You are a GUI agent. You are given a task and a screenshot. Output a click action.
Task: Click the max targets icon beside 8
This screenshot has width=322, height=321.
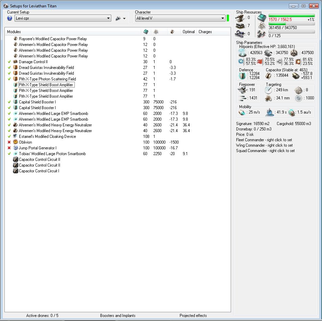point(298,90)
